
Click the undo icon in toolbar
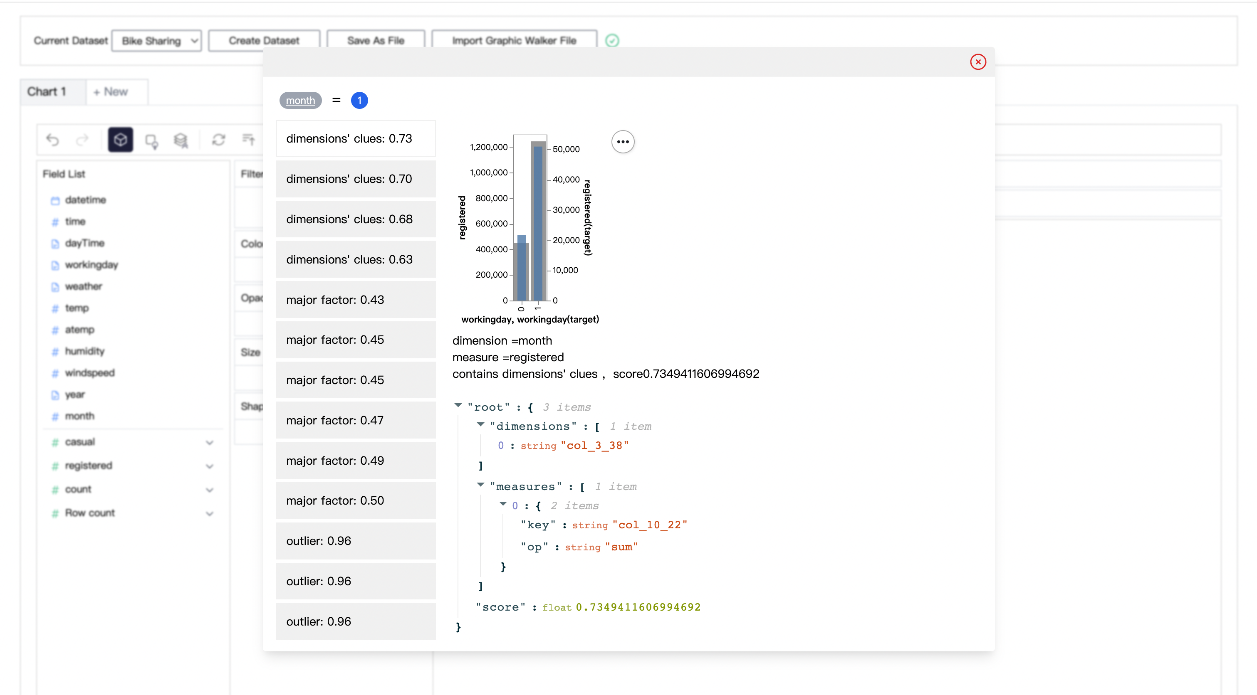53,140
